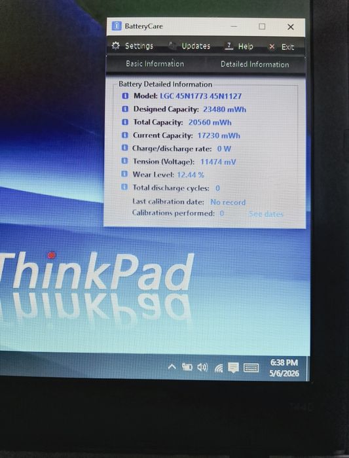Click the Last calibration date label

(168, 202)
